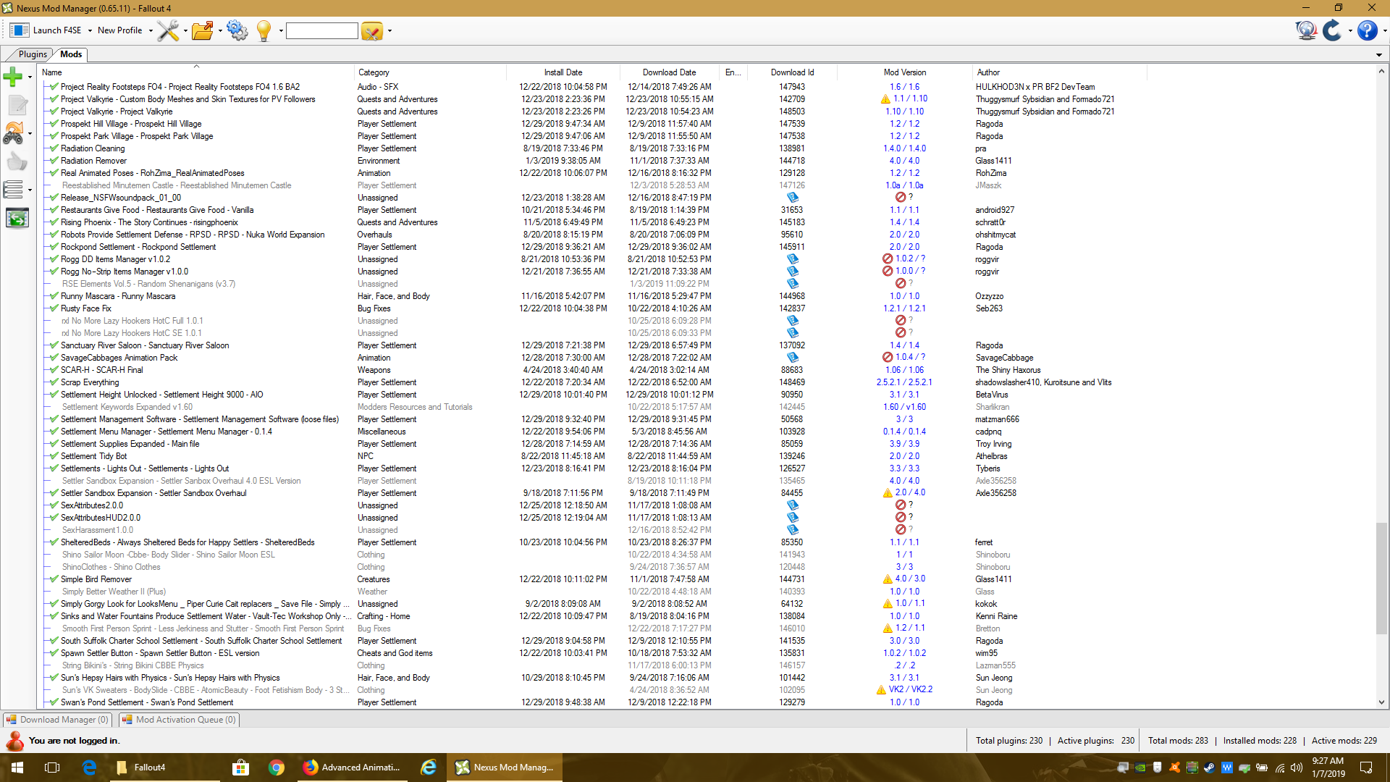Switch to the Plugins tab
Image resolution: width=1390 pixels, height=782 pixels.
click(32, 54)
